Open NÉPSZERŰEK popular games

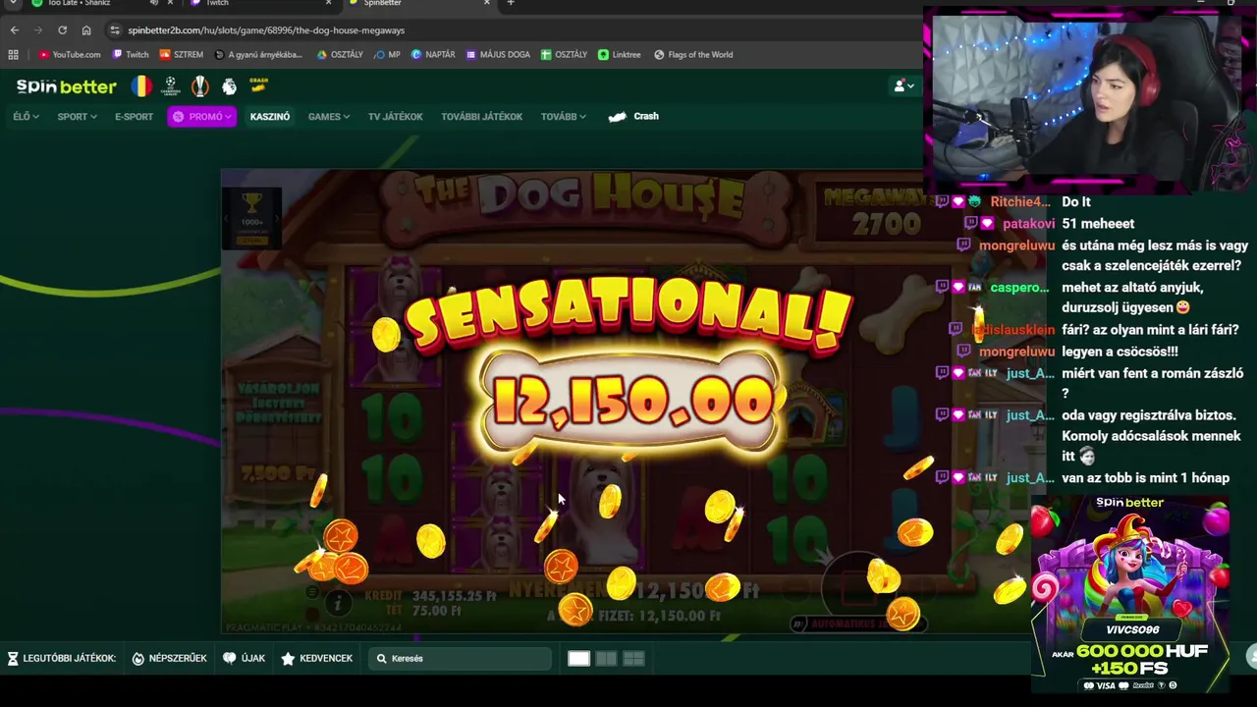tap(169, 658)
